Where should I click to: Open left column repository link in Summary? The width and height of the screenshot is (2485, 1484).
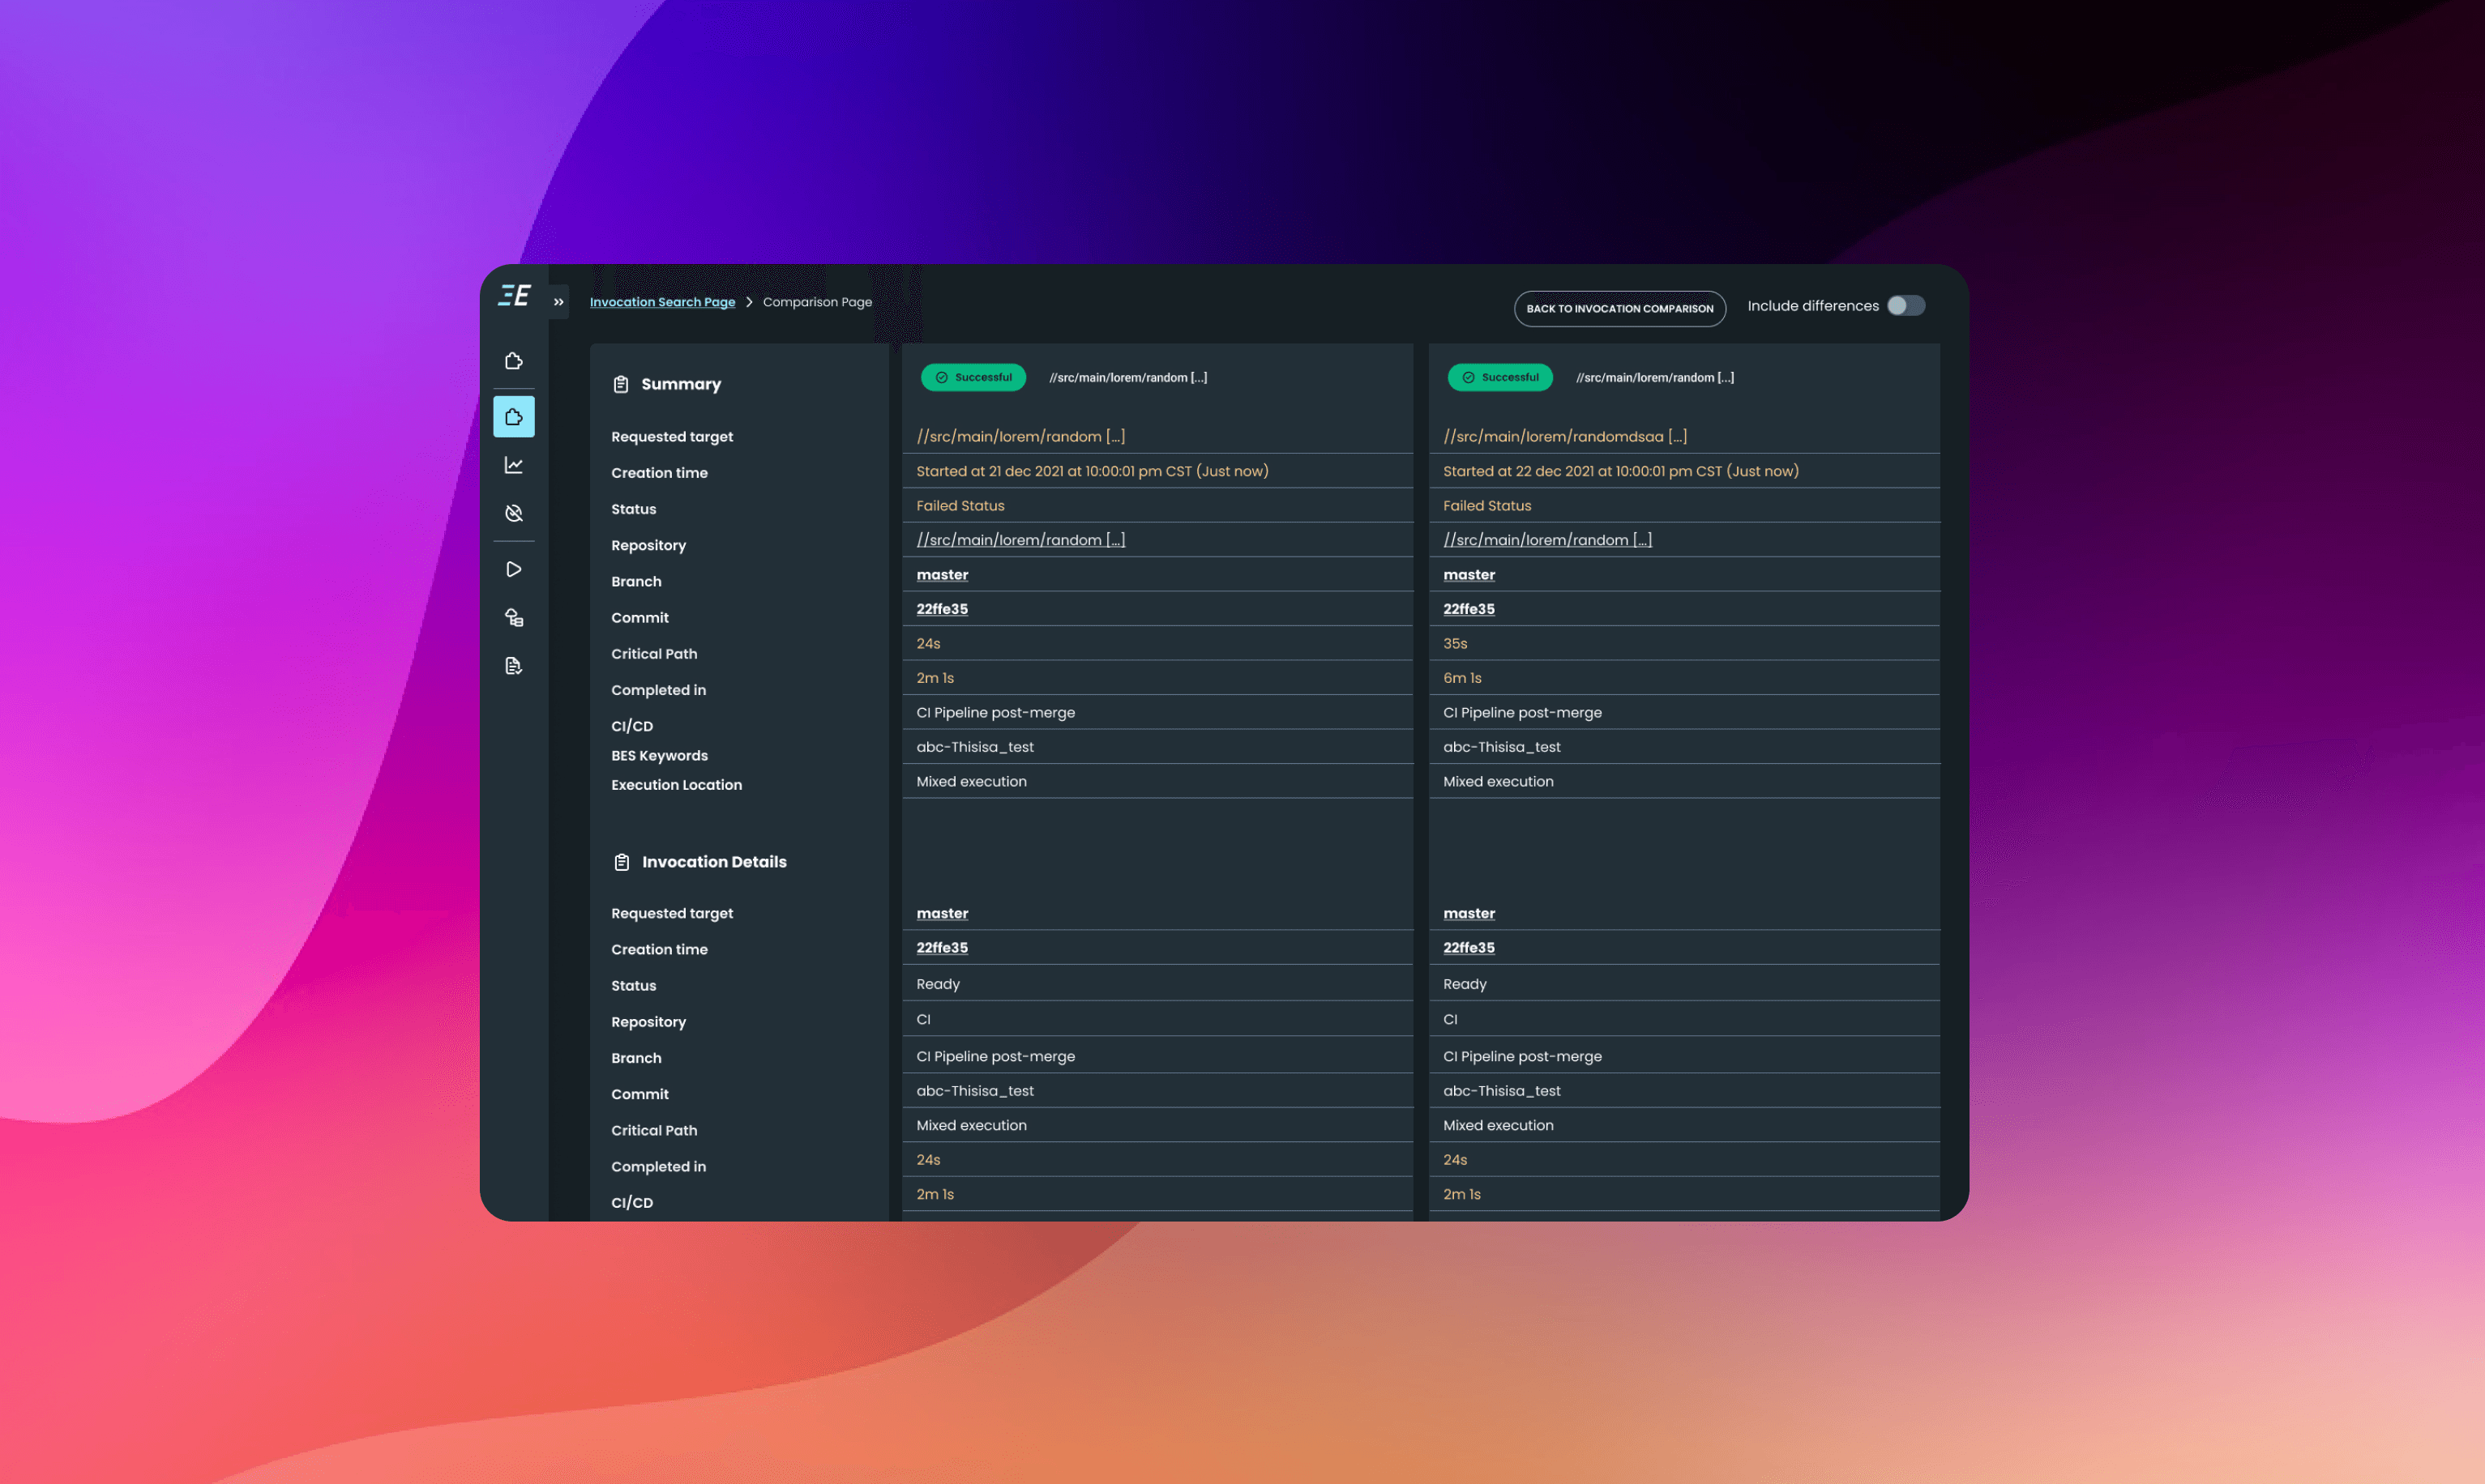point(1020,540)
